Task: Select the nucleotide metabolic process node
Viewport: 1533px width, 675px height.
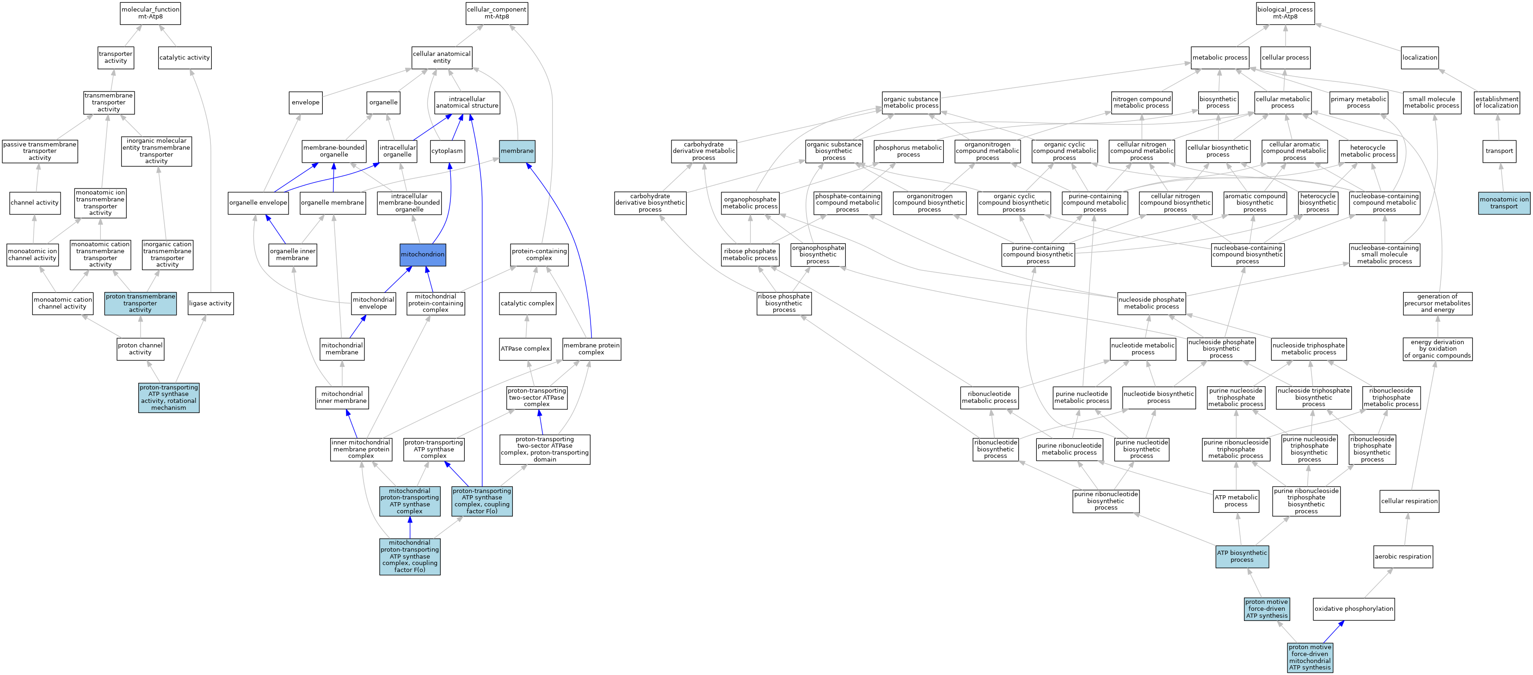Action: point(1143,348)
